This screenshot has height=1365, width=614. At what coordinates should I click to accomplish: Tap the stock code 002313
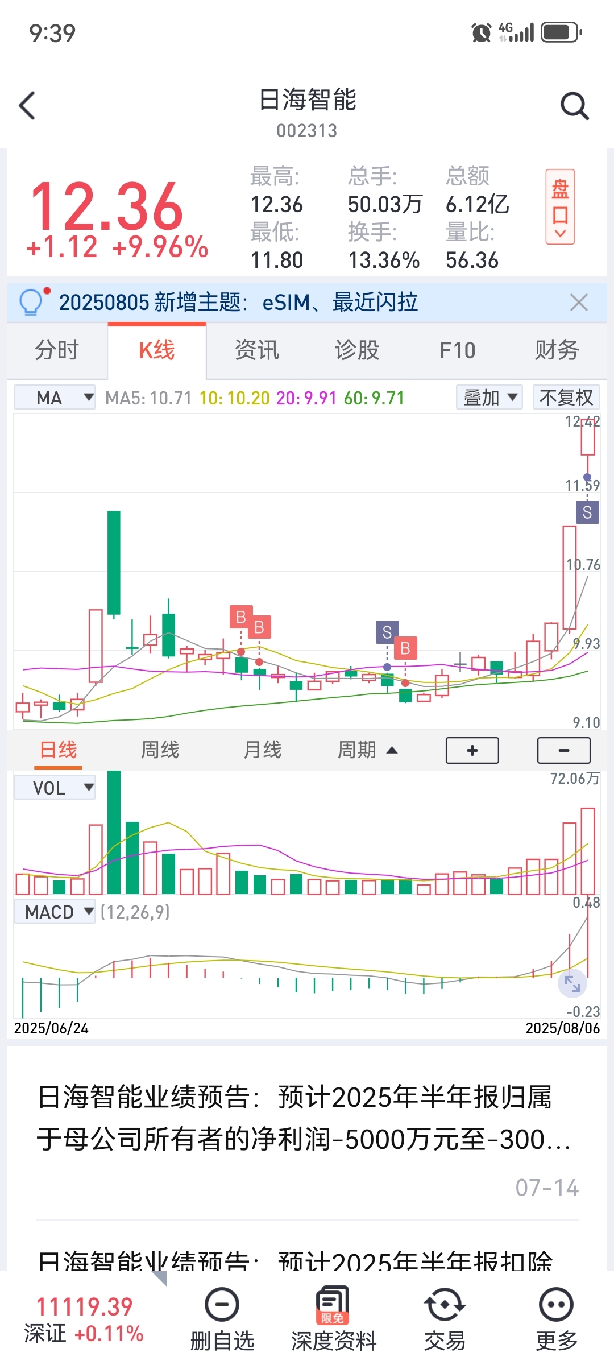[307, 131]
